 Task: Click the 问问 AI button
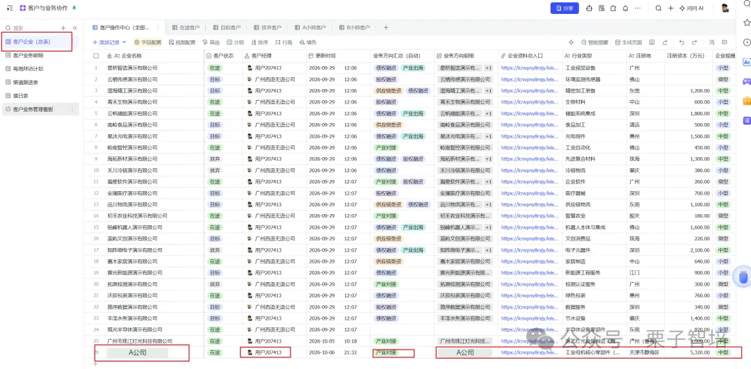(x=691, y=8)
